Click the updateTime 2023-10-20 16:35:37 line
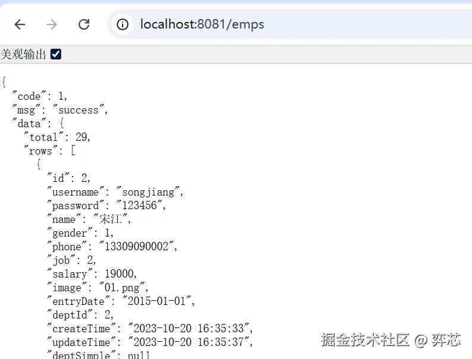The image size is (472, 359). pos(149,342)
